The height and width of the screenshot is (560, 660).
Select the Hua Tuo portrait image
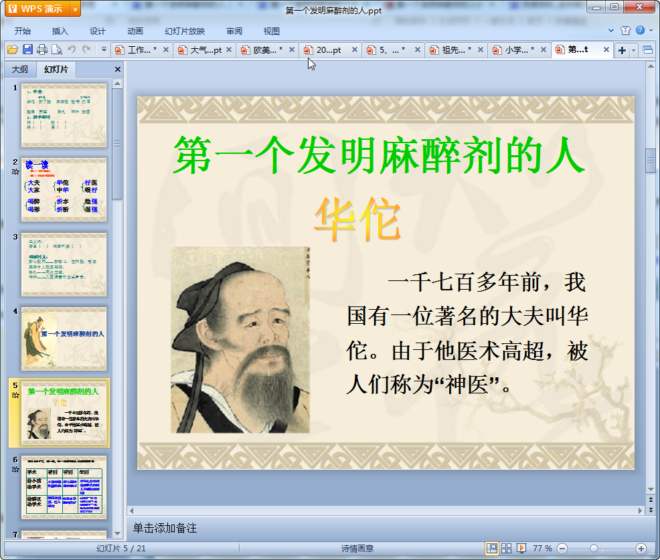240,339
